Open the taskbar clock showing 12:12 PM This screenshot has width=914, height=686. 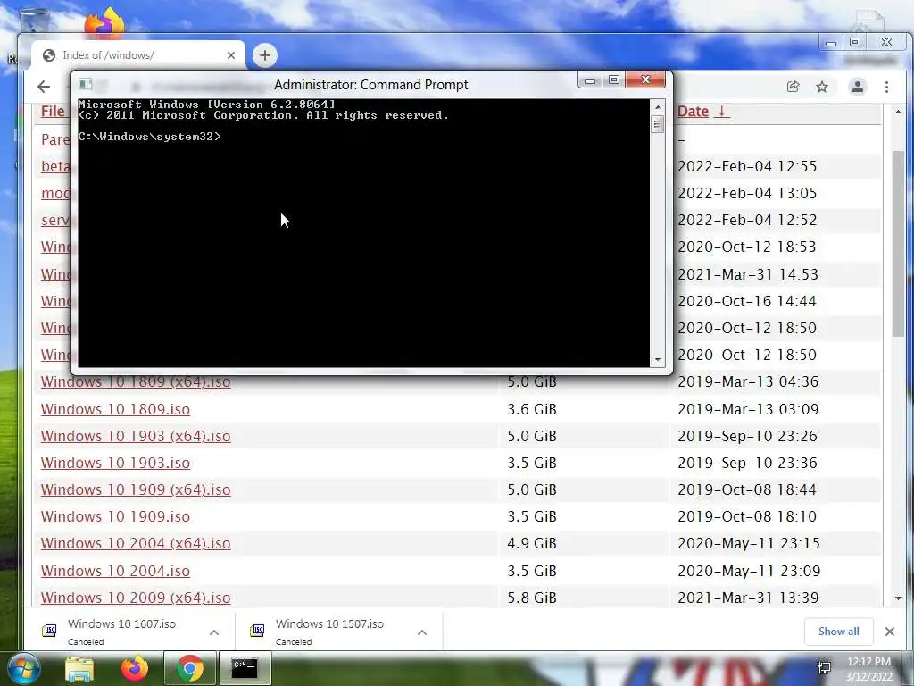pyautogui.click(x=868, y=669)
